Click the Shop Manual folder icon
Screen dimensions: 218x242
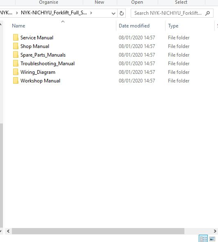pos(16,46)
